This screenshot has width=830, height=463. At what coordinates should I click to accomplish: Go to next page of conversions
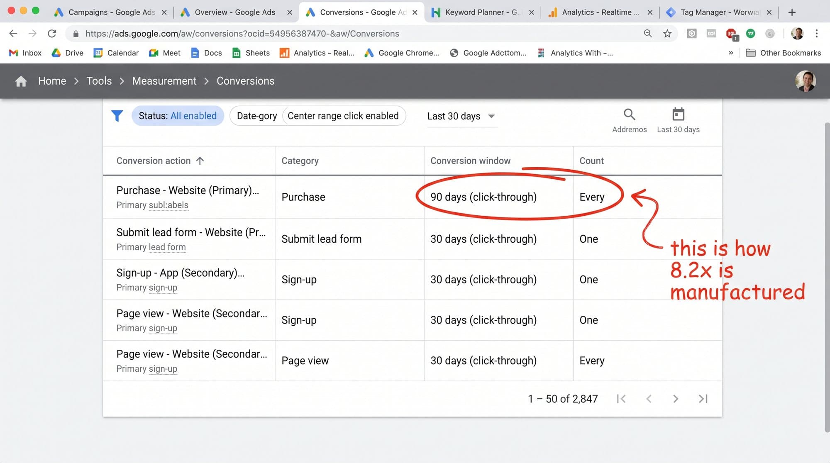pos(676,399)
